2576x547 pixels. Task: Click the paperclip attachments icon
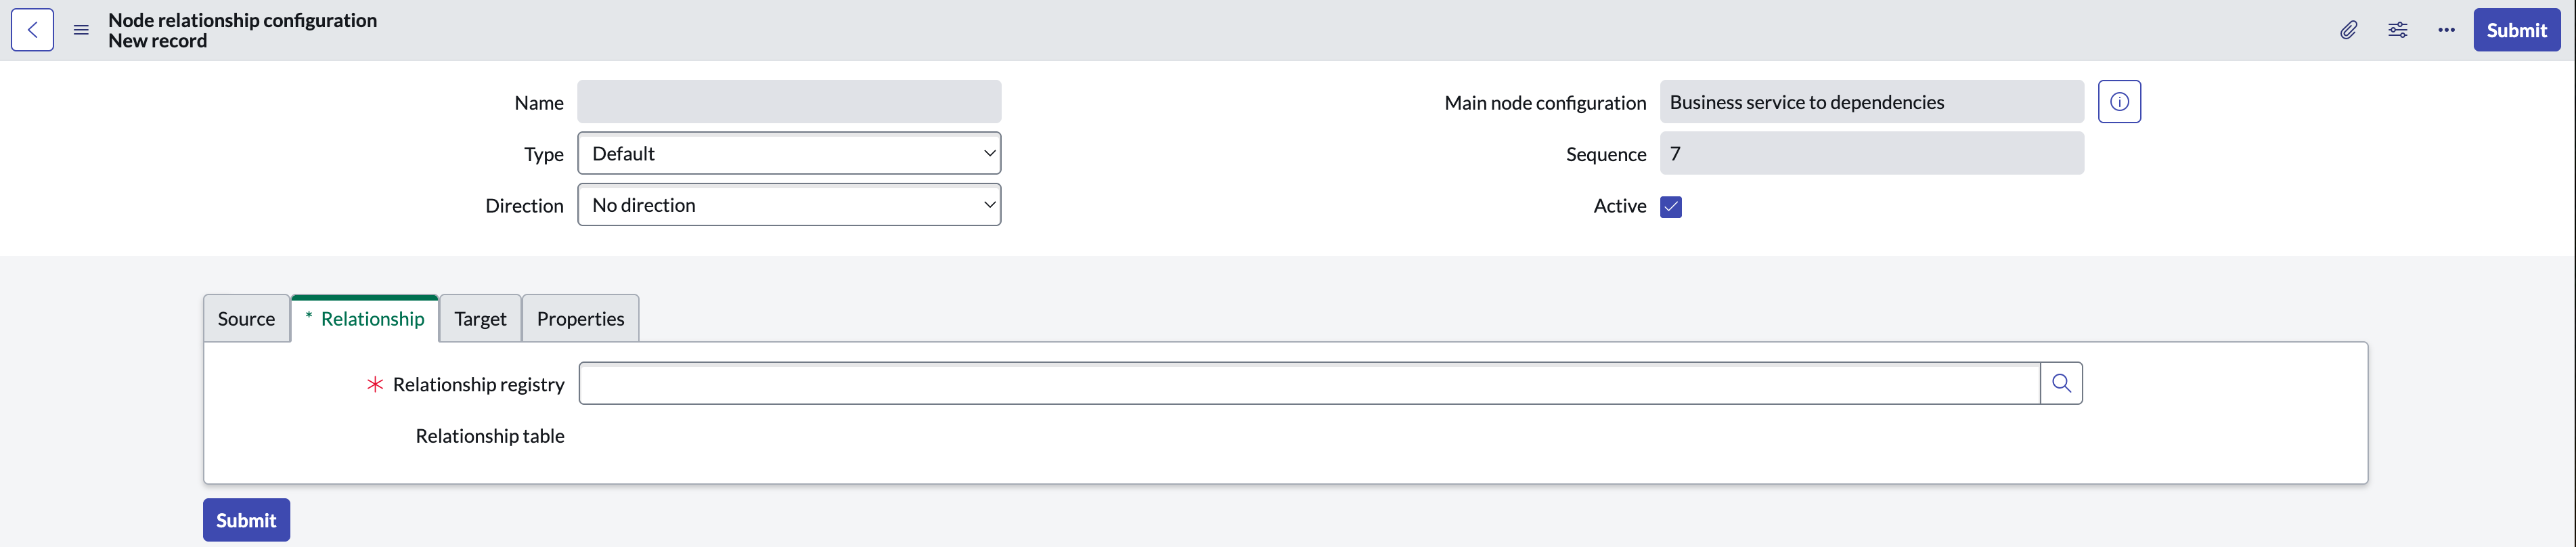(2348, 30)
